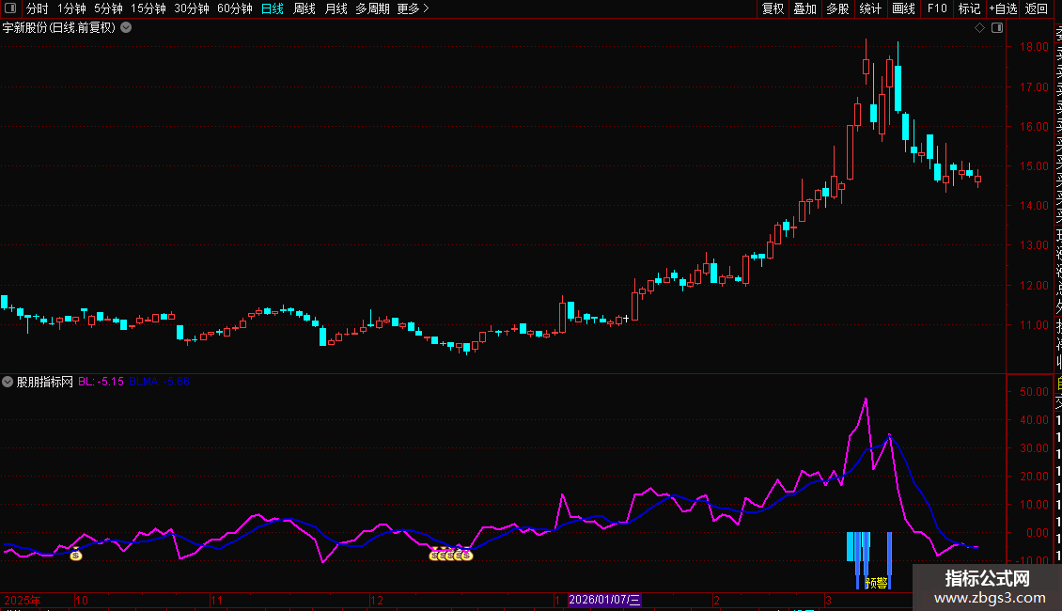Select the 日线 daily period
Screen dimensions: 1062x611
point(273,8)
